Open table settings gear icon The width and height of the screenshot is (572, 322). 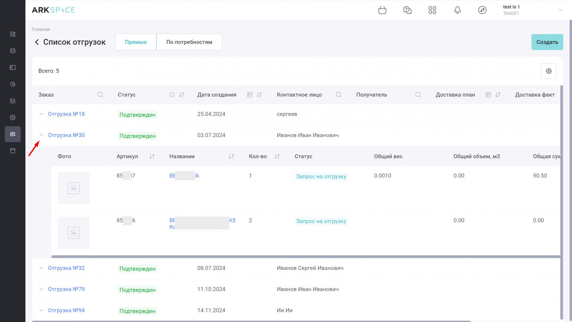coord(548,71)
